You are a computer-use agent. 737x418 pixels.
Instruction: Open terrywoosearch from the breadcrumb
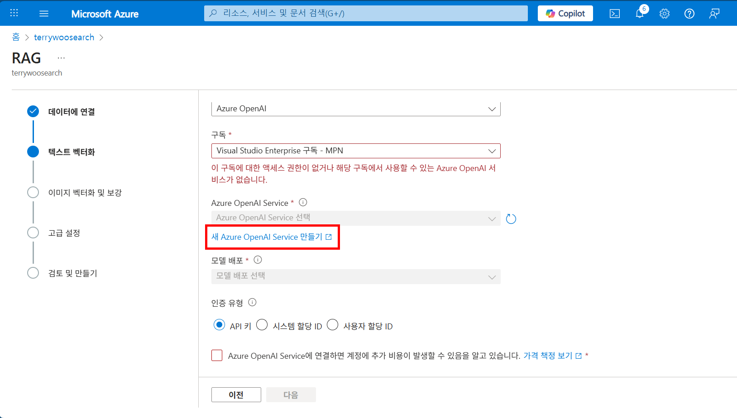pyautogui.click(x=64, y=37)
